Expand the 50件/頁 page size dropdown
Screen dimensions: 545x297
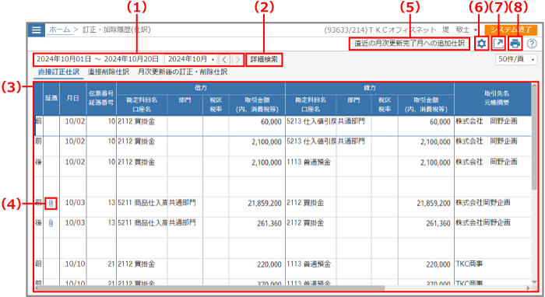[x=516, y=59]
